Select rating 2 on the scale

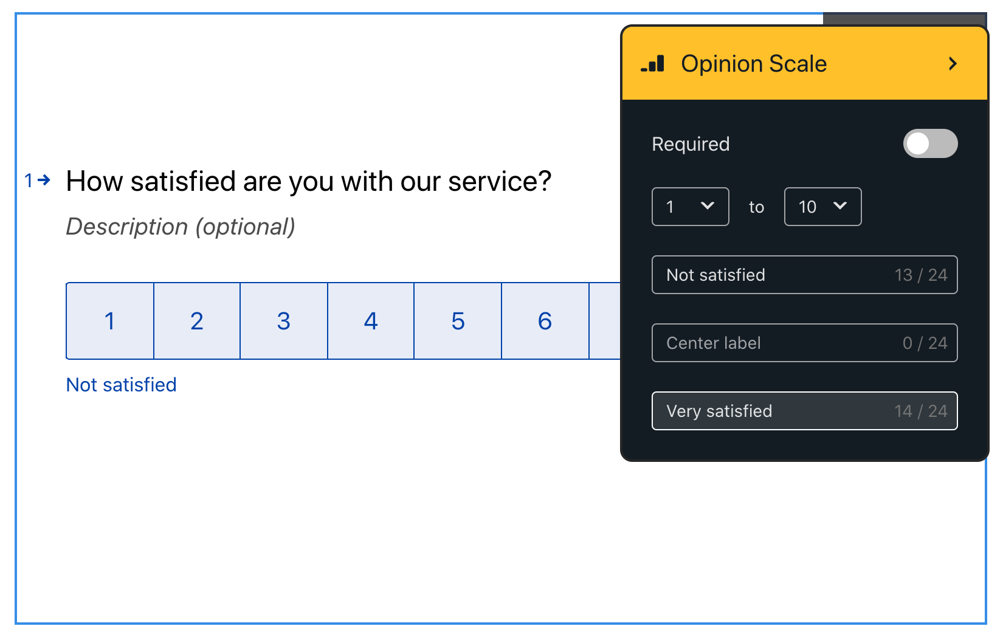pyautogui.click(x=197, y=321)
